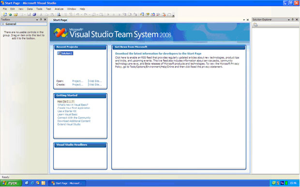Image resolution: width=300 pixels, height=187 pixels.
Task: Click the Internet Explorer quick launch icon
Action: (x=32, y=183)
